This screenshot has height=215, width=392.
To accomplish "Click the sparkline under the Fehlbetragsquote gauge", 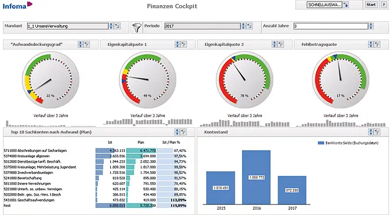I will pos(341,123).
